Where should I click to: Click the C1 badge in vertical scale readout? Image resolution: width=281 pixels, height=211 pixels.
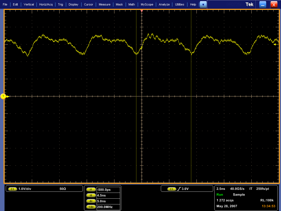12,189
